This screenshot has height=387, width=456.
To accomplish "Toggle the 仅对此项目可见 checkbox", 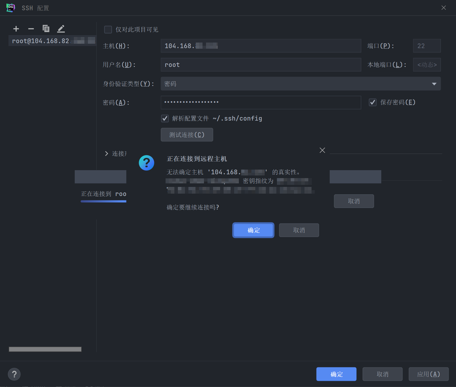I will [x=108, y=29].
